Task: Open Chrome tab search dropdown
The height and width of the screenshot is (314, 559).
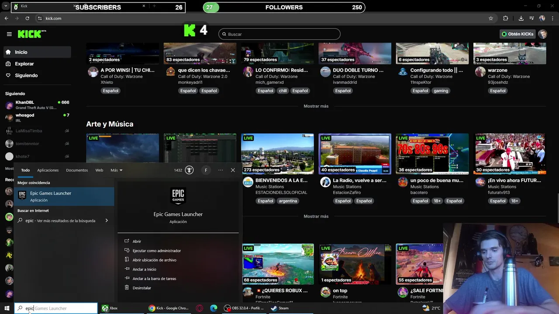Action: coord(6,6)
